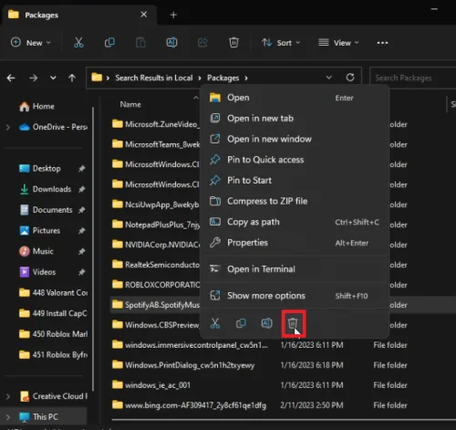Expand the OneDrive tree node
Screen dimensions: 456x430
[x=8, y=127]
